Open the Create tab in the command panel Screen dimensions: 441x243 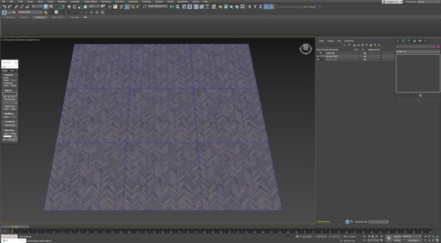pos(398,41)
